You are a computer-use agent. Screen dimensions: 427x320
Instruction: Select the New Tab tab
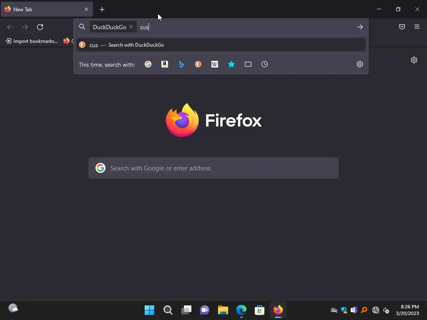[47, 9]
